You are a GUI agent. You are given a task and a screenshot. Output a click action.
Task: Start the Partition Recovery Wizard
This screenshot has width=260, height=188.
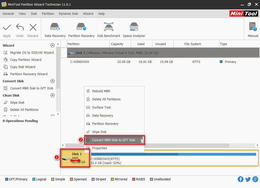[x=25, y=74]
